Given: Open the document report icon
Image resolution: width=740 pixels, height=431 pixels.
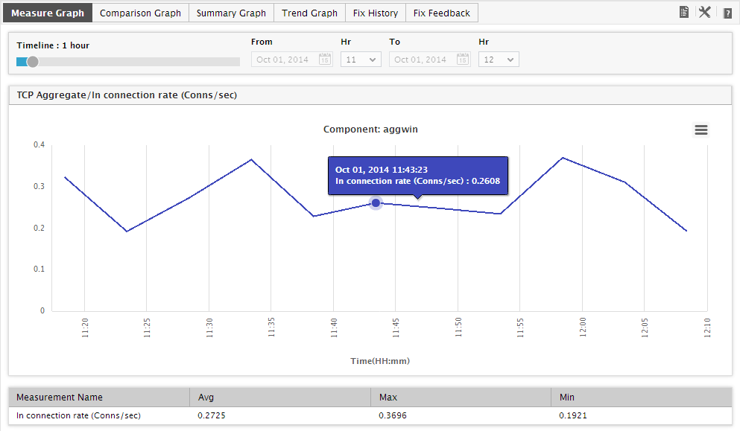Looking at the screenshot, I should 684,12.
